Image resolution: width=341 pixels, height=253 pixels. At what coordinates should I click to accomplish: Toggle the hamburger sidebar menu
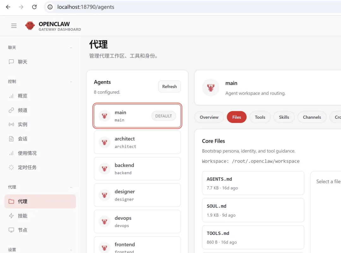tap(14, 26)
